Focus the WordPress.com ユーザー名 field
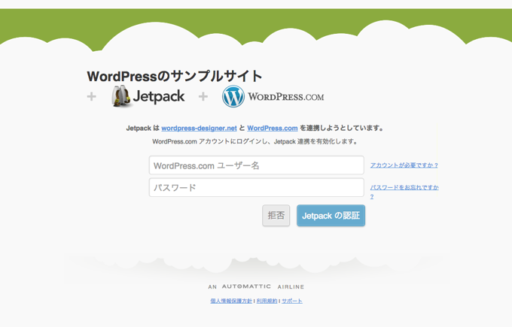Image resolution: width=512 pixels, height=327 pixels. pyautogui.click(x=256, y=165)
